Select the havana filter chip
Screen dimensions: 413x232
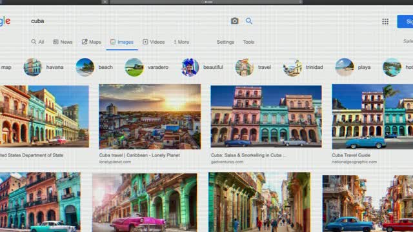[44, 67]
